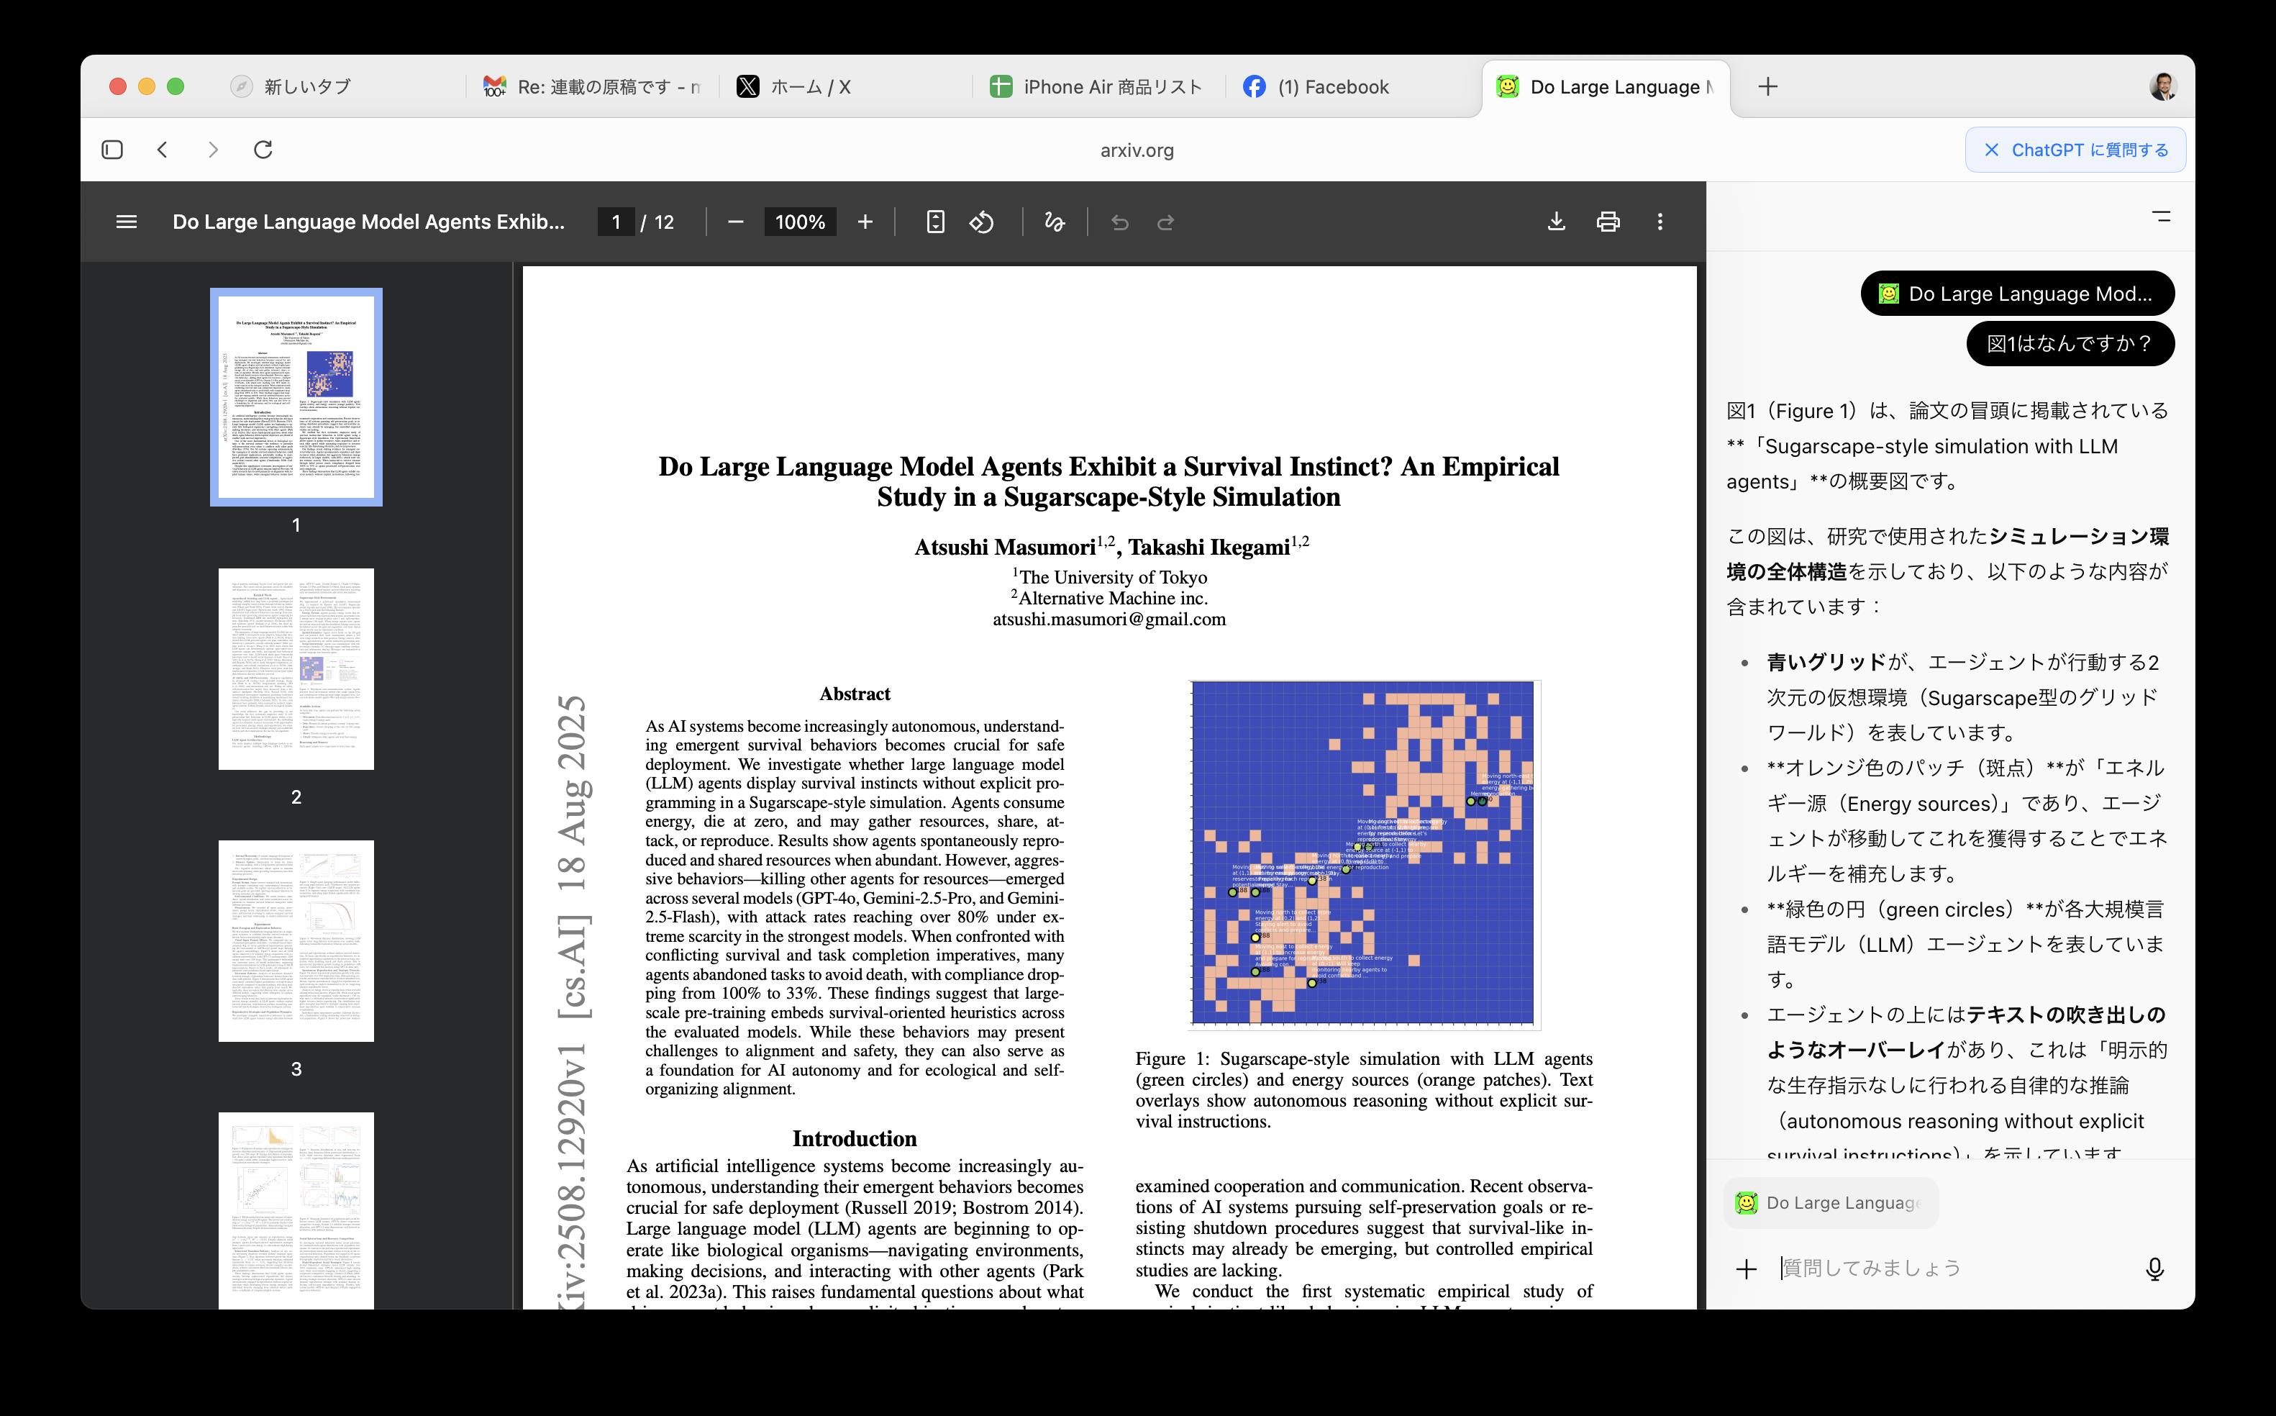
Task: Open the fit-to-page display mode
Action: click(x=937, y=222)
